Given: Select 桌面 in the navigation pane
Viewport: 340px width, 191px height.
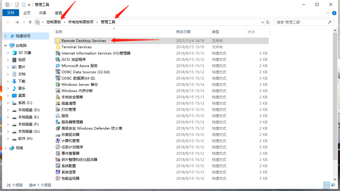Looking at the screenshot, I should pos(22,96).
